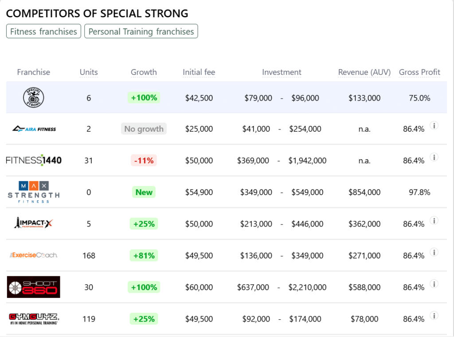Click the Competitors of Special Strong heading

97,13
